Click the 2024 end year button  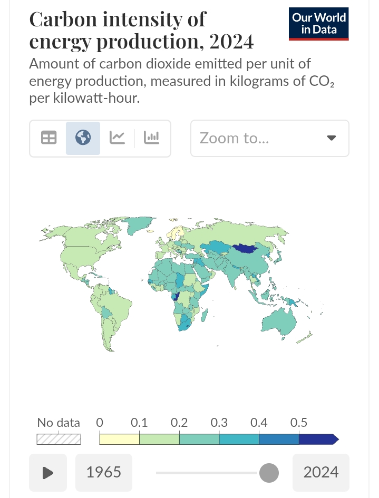[320, 472]
